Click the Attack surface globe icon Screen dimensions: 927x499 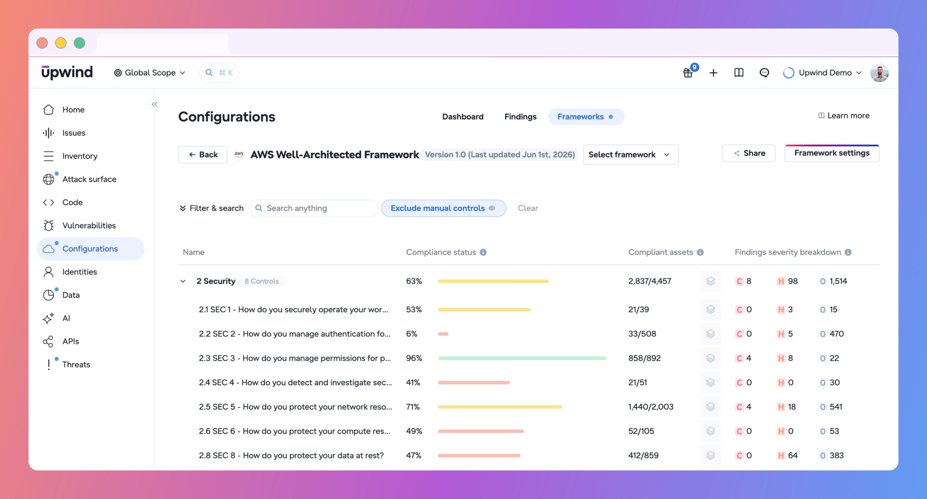click(49, 179)
